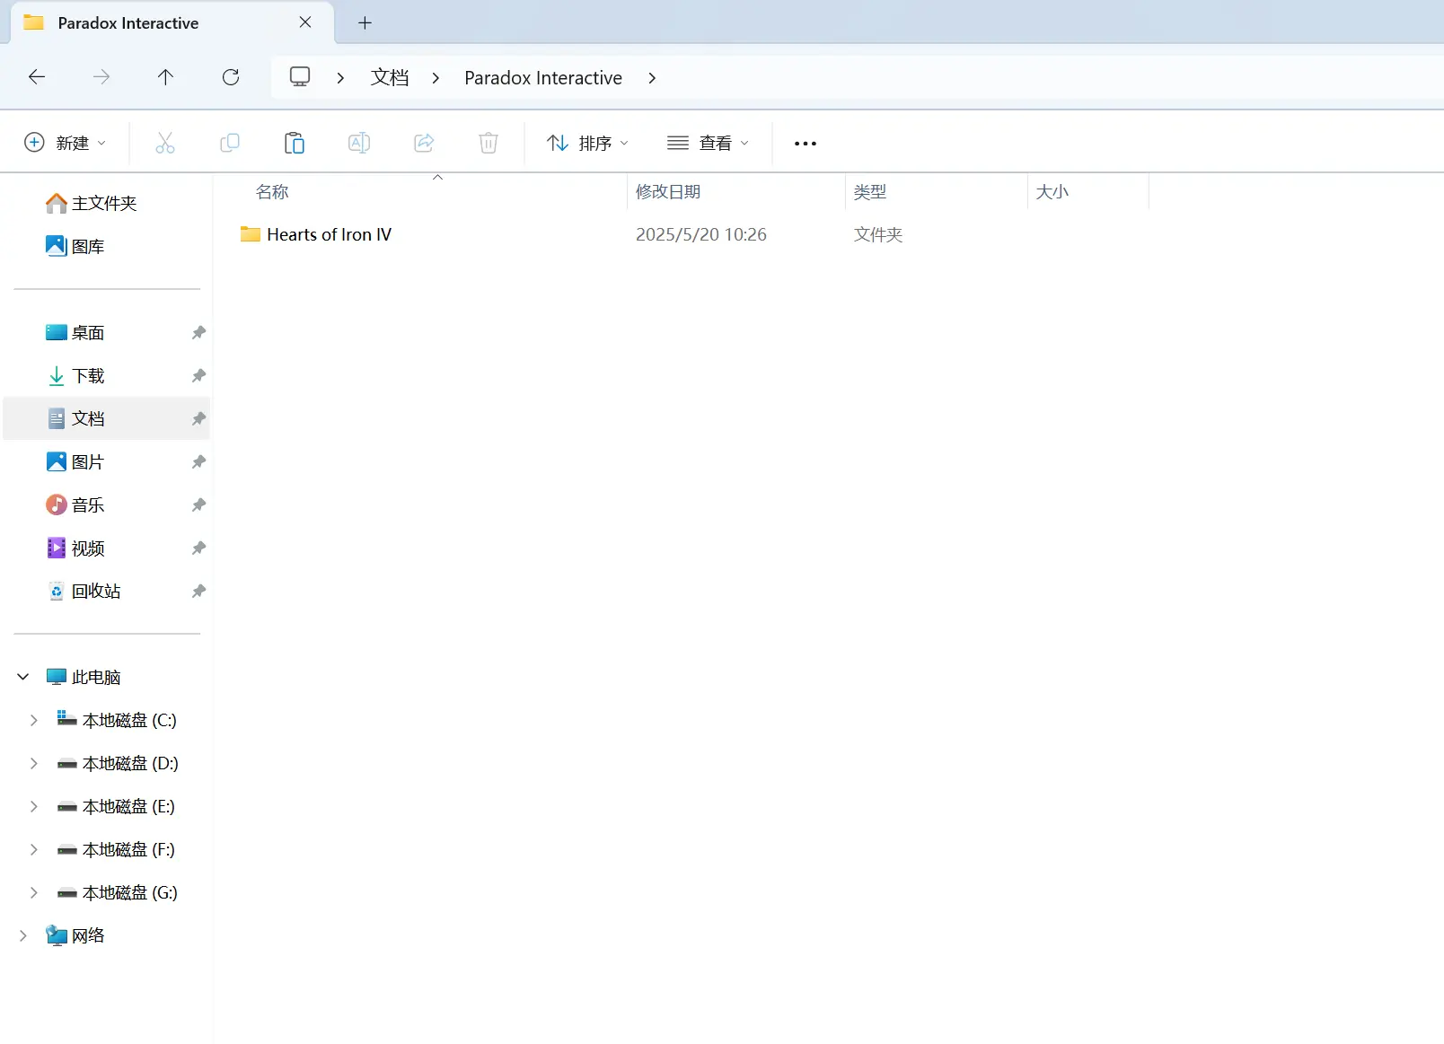Open the three-dot more options menu

coord(806,144)
